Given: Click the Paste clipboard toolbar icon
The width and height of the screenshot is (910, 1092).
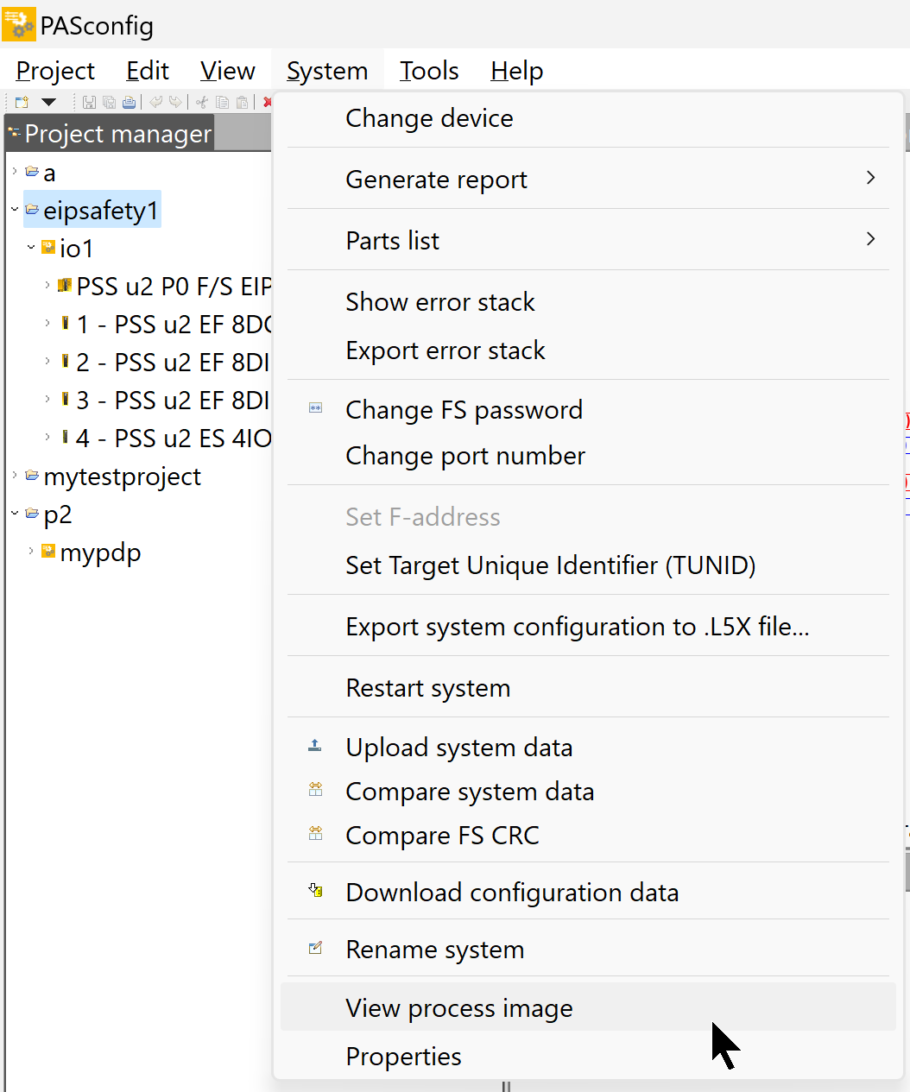Looking at the screenshot, I should point(243,102).
